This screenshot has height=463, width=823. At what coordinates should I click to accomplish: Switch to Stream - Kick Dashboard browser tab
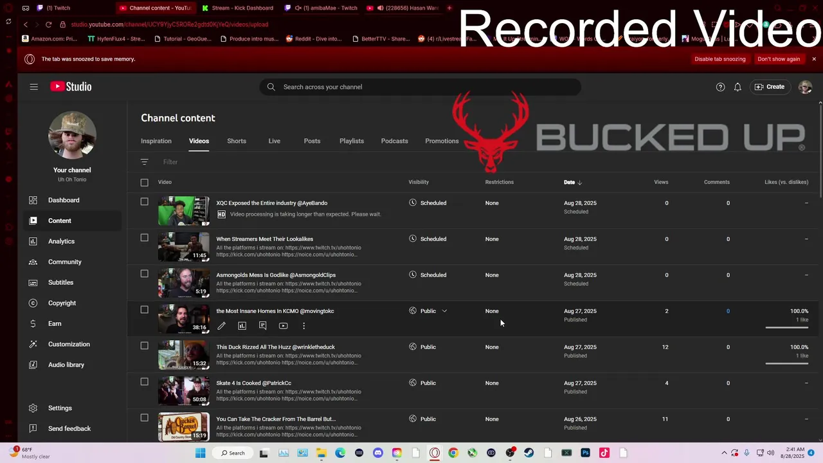click(x=238, y=8)
